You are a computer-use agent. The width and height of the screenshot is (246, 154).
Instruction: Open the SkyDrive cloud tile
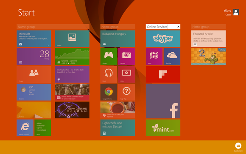(172, 56)
